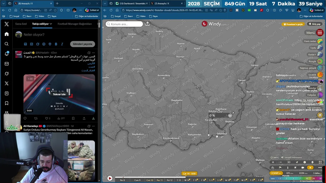Viewport: 326px width, 183px height.
Task: Open X bookmarks icon in sidebar
Action: pos(7,103)
